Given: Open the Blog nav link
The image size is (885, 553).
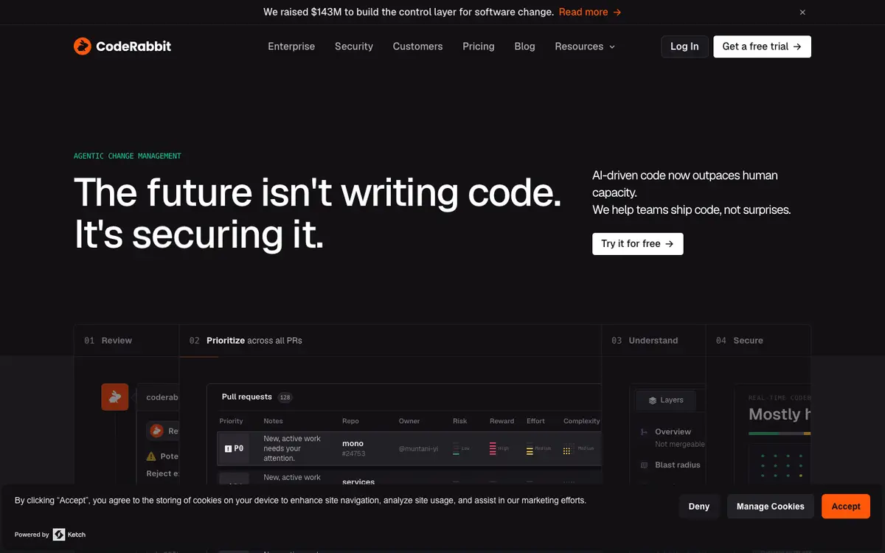Looking at the screenshot, I should click(524, 46).
